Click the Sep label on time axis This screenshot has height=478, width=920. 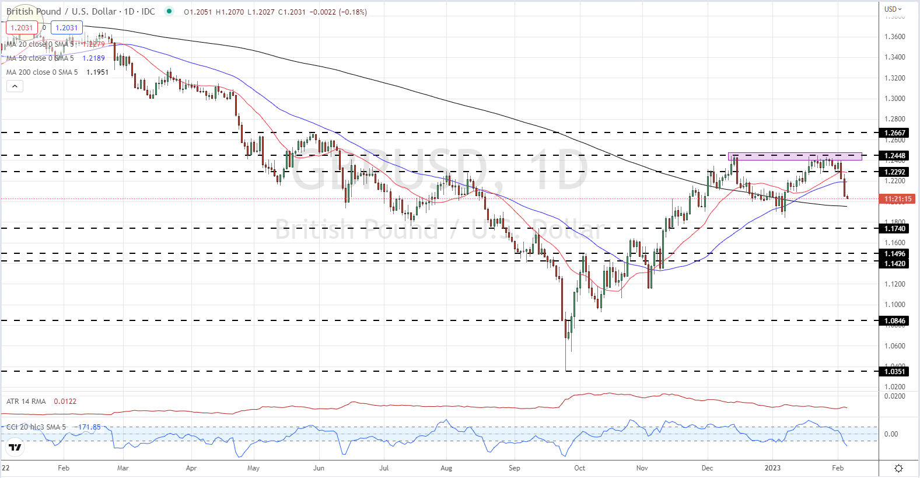click(x=514, y=468)
